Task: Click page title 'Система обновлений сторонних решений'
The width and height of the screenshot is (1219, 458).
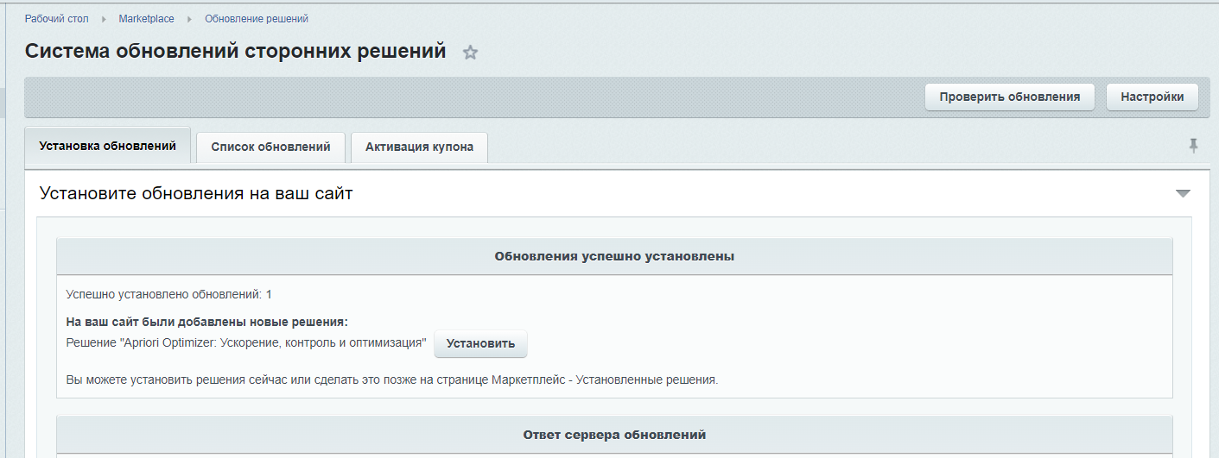Action: tap(235, 51)
